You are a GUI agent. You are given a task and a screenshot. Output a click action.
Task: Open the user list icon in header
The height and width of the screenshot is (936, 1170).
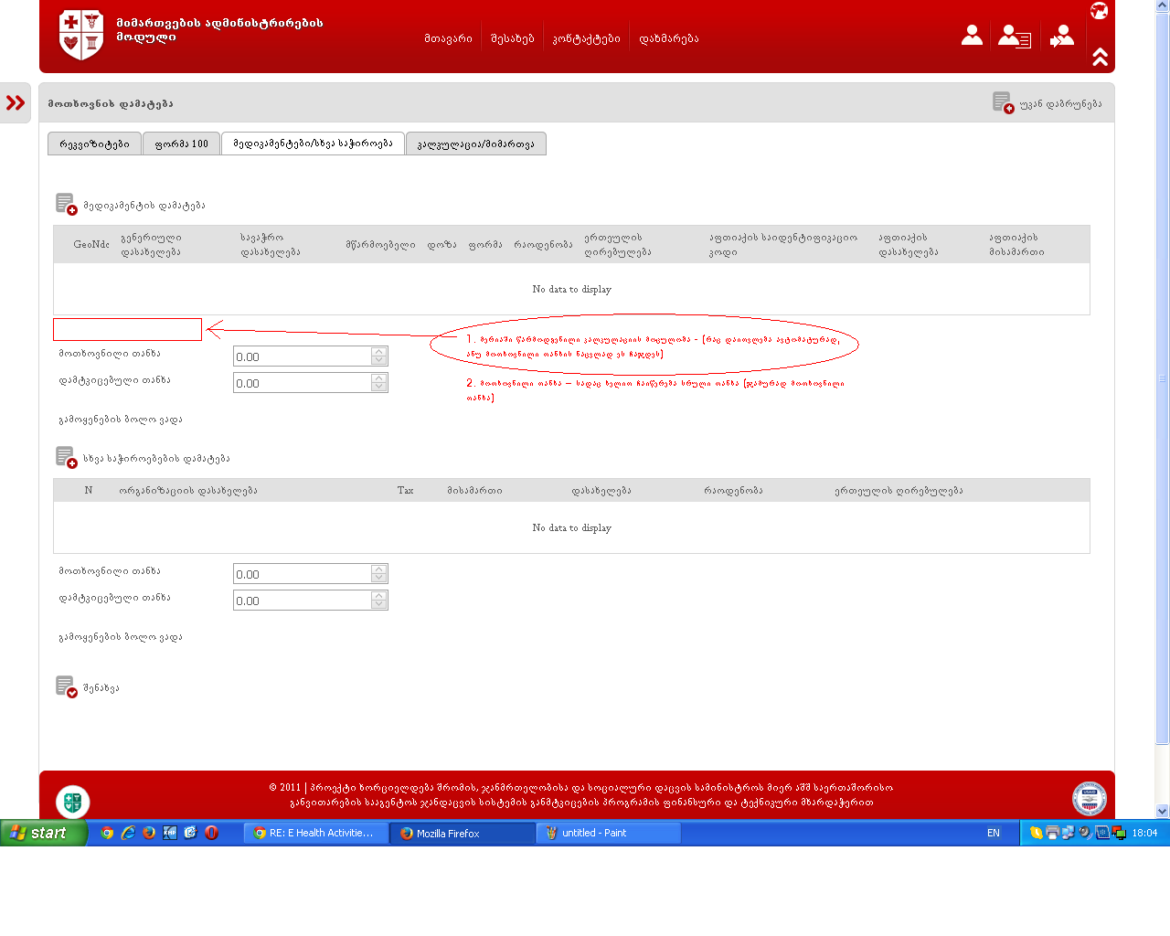1014,37
